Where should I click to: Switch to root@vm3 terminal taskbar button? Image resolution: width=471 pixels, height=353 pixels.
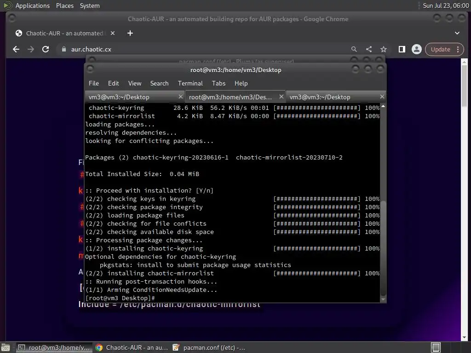(54, 347)
